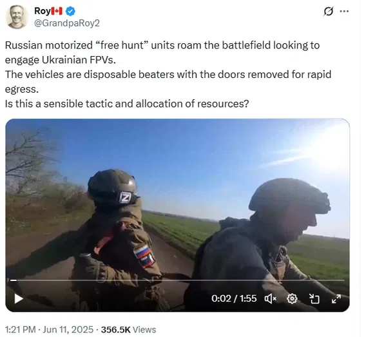This screenshot has width=366, height=337.
Task: Click the 0:02 / 1:55 time indicator
Action: coord(234,298)
